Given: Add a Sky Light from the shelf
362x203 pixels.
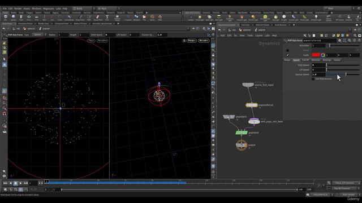Looking at the screenshot, I should tap(275, 17).
